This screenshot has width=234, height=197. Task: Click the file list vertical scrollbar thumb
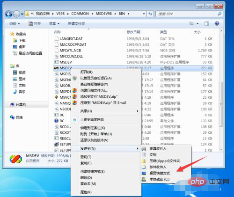point(221,104)
